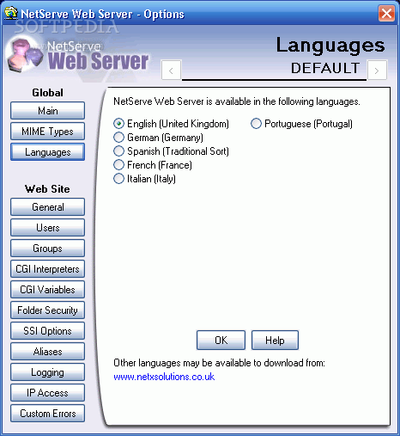Follow the www.netxsolutions.co.uk link
Viewport: 400px width, 436px height.
(164, 377)
